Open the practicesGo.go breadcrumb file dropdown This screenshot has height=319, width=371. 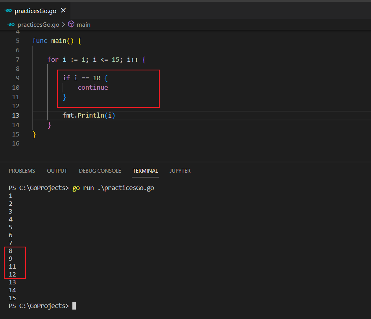(x=38, y=24)
